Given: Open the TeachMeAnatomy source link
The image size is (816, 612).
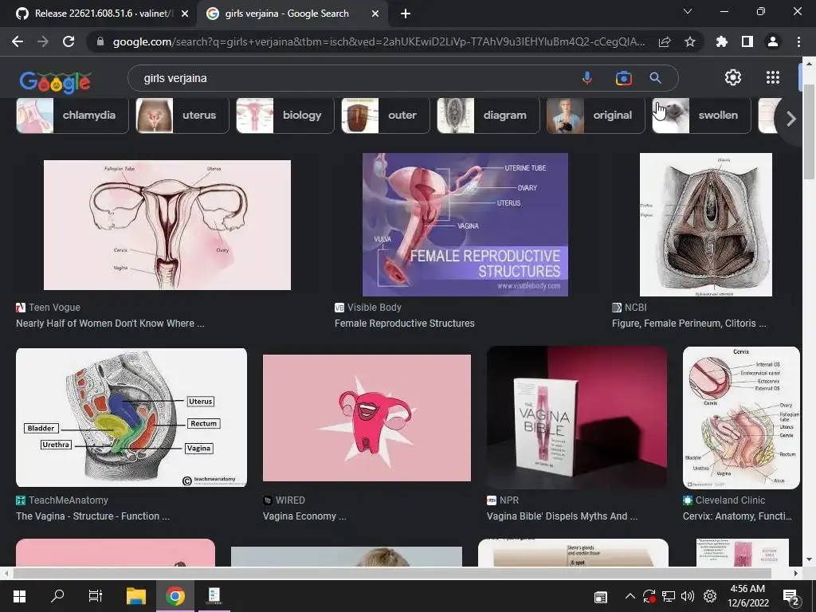Looking at the screenshot, I should point(62,500).
